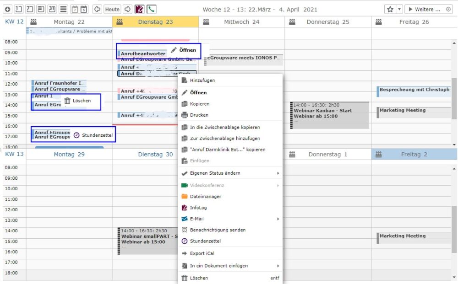Toggle the green phone calls button
Viewport: 458px width, 284px height.
pos(151,9)
